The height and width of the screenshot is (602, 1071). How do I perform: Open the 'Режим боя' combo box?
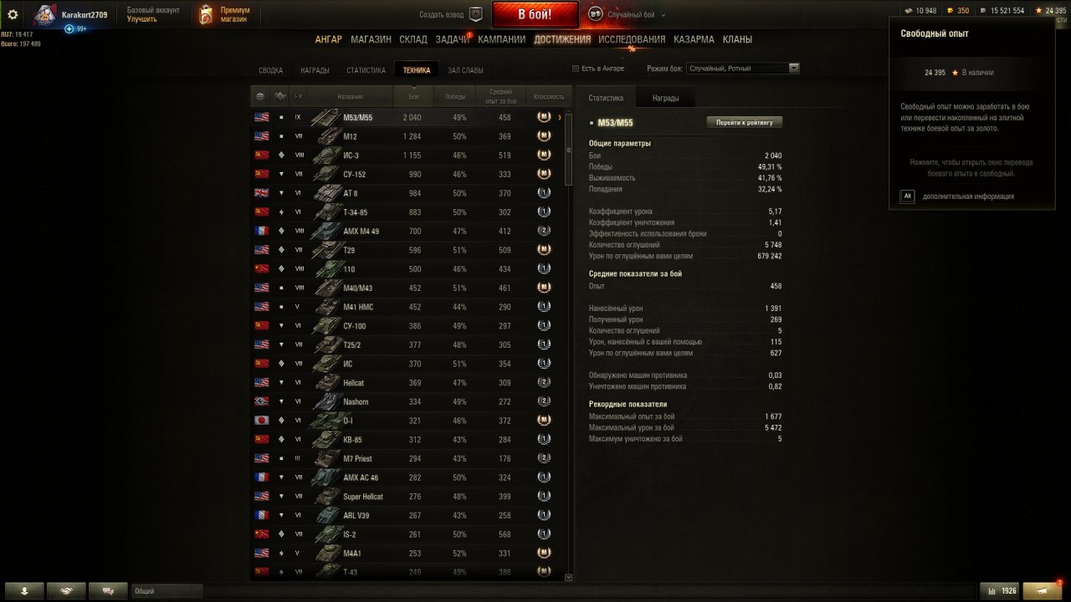tap(743, 69)
